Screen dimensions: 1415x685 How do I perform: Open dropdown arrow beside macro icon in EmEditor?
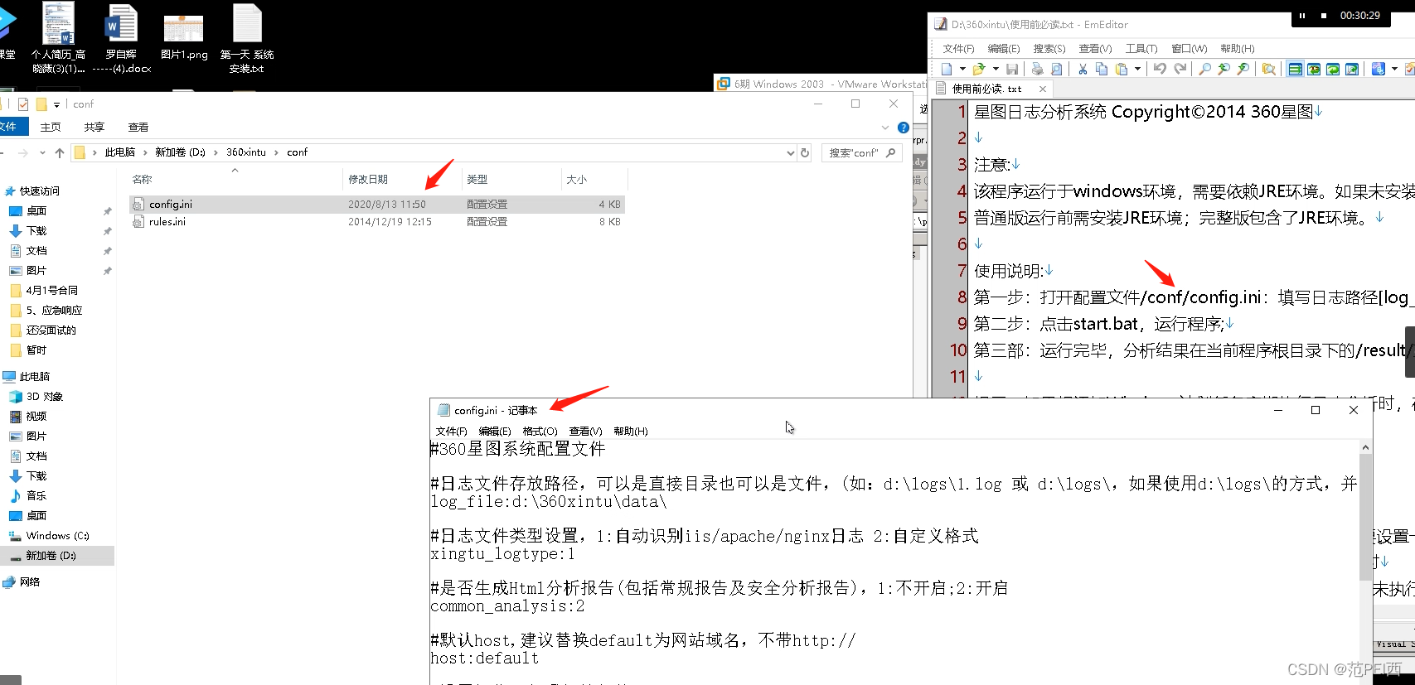pos(1394,69)
